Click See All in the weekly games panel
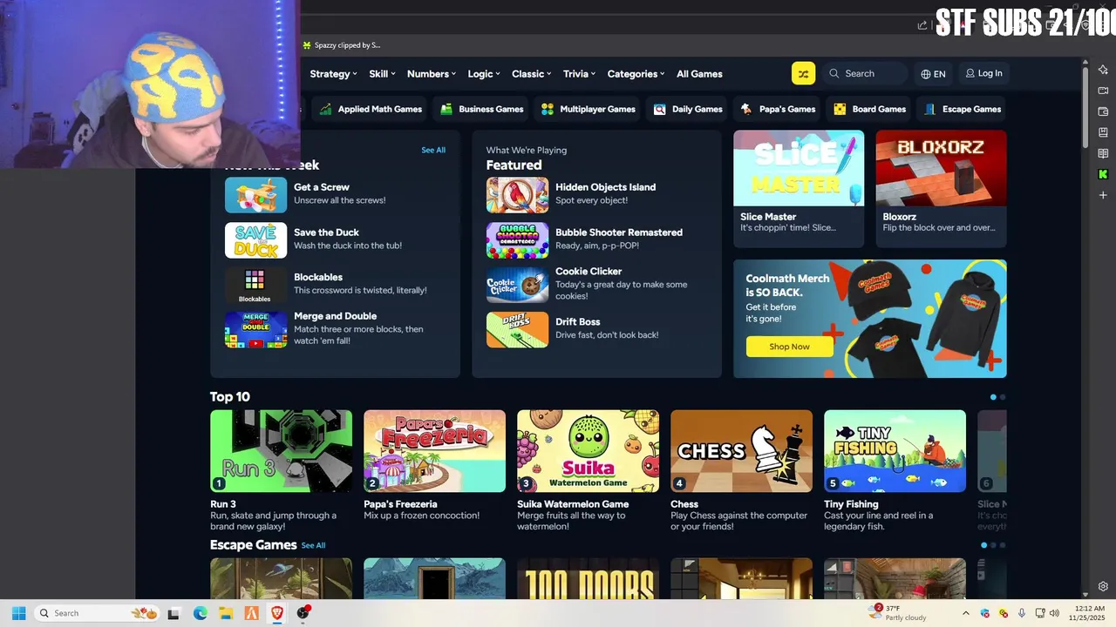The width and height of the screenshot is (1116, 627). (x=433, y=150)
